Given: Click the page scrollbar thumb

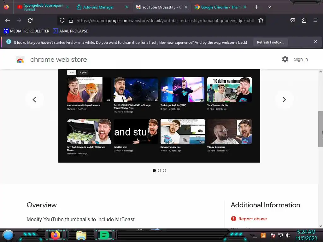Looking at the screenshot, I should 320,129.
